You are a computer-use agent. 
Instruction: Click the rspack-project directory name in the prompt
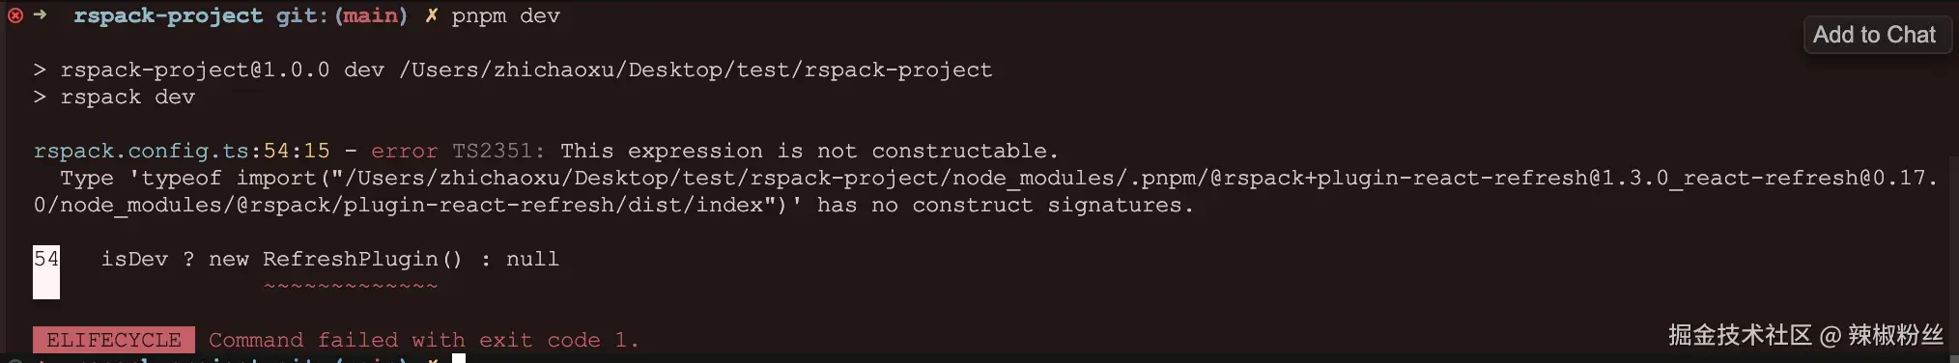[168, 16]
